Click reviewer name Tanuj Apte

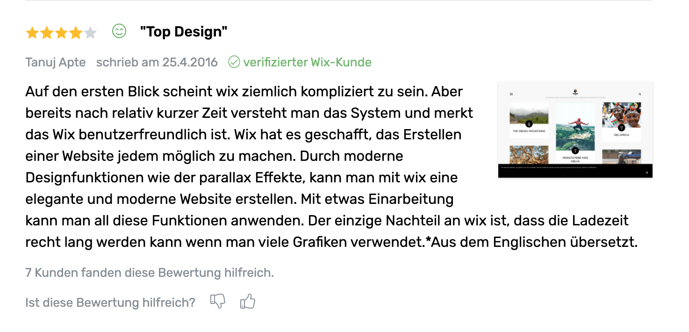click(56, 62)
